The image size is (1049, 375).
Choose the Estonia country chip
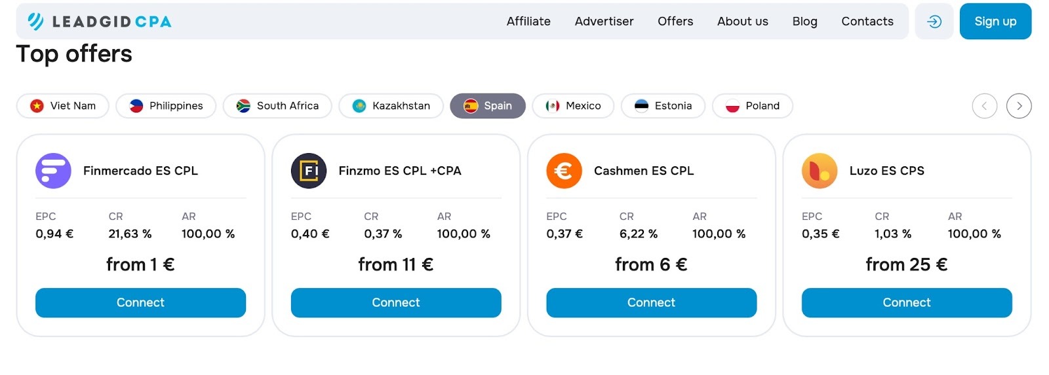(x=663, y=106)
